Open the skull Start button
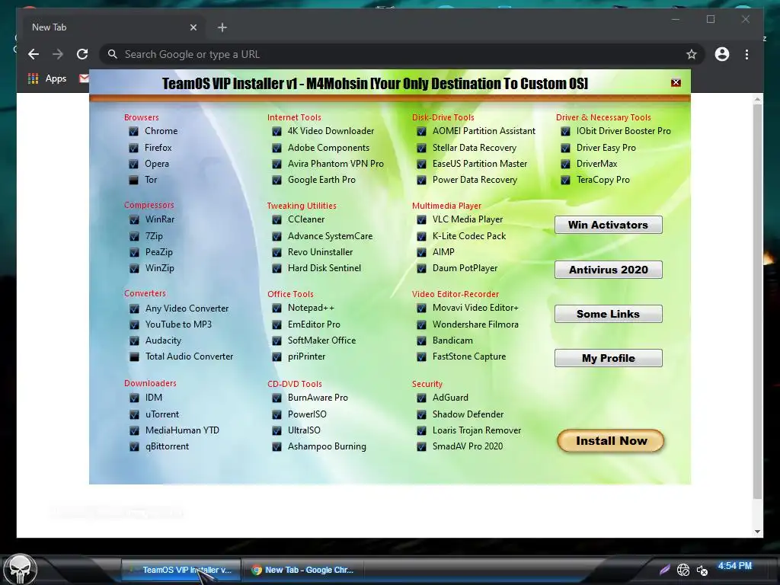The height and width of the screenshot is (585, 780). pos(20,570)
